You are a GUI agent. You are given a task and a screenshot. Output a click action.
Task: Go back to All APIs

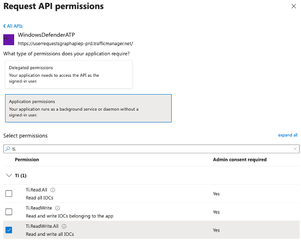(x=13, y=26)
